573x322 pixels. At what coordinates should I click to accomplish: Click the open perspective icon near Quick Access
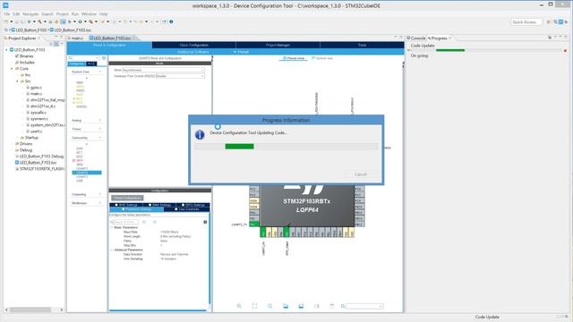(x=548, y=21)
